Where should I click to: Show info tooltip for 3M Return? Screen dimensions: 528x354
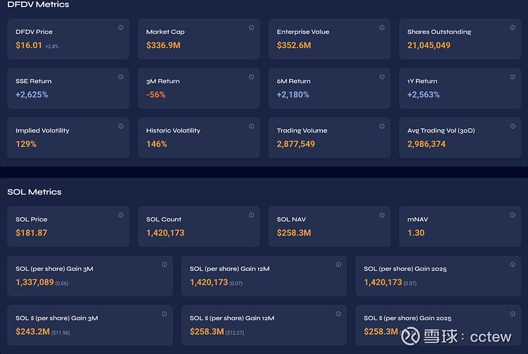[x=251, y=77]
